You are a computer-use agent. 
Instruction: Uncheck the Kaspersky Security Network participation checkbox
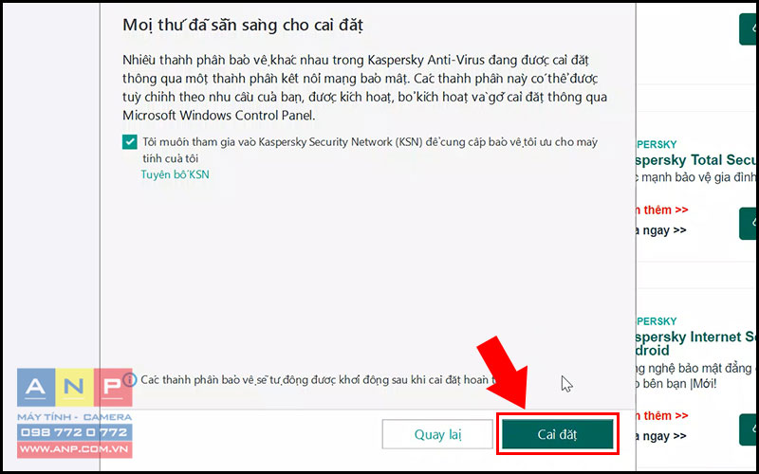129,142
